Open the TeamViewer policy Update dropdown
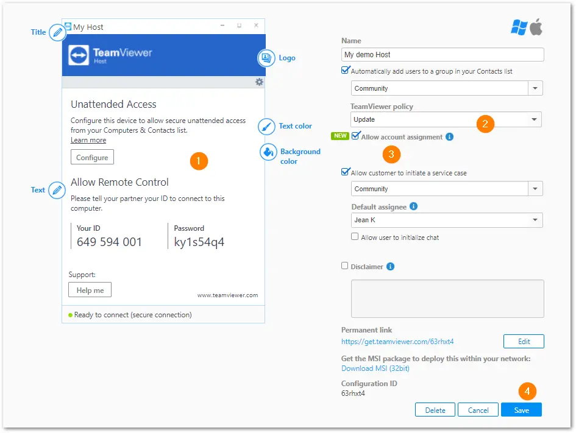 [x=446, y=119]
